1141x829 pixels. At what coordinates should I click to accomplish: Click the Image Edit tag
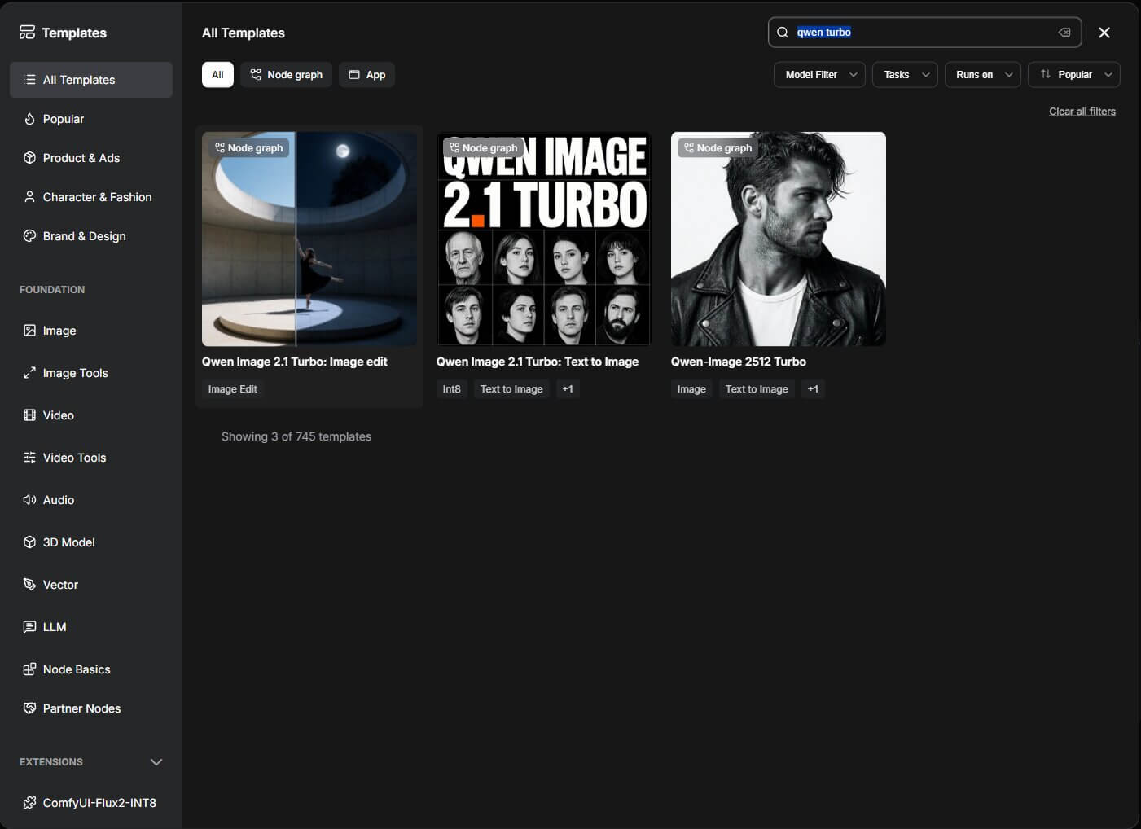[232, 389]
